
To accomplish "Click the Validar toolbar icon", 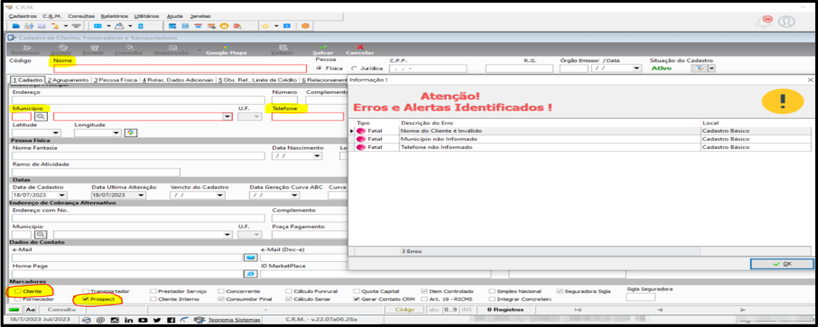I will [282, 47].
